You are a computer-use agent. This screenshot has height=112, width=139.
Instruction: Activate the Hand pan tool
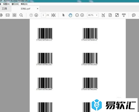(x=70, y=15)
